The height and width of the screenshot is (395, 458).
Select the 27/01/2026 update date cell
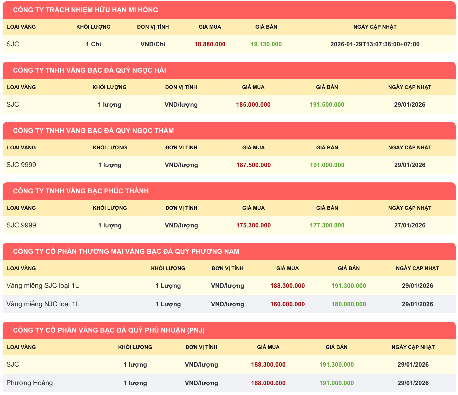pyautogui.click(x=409, y=225)
